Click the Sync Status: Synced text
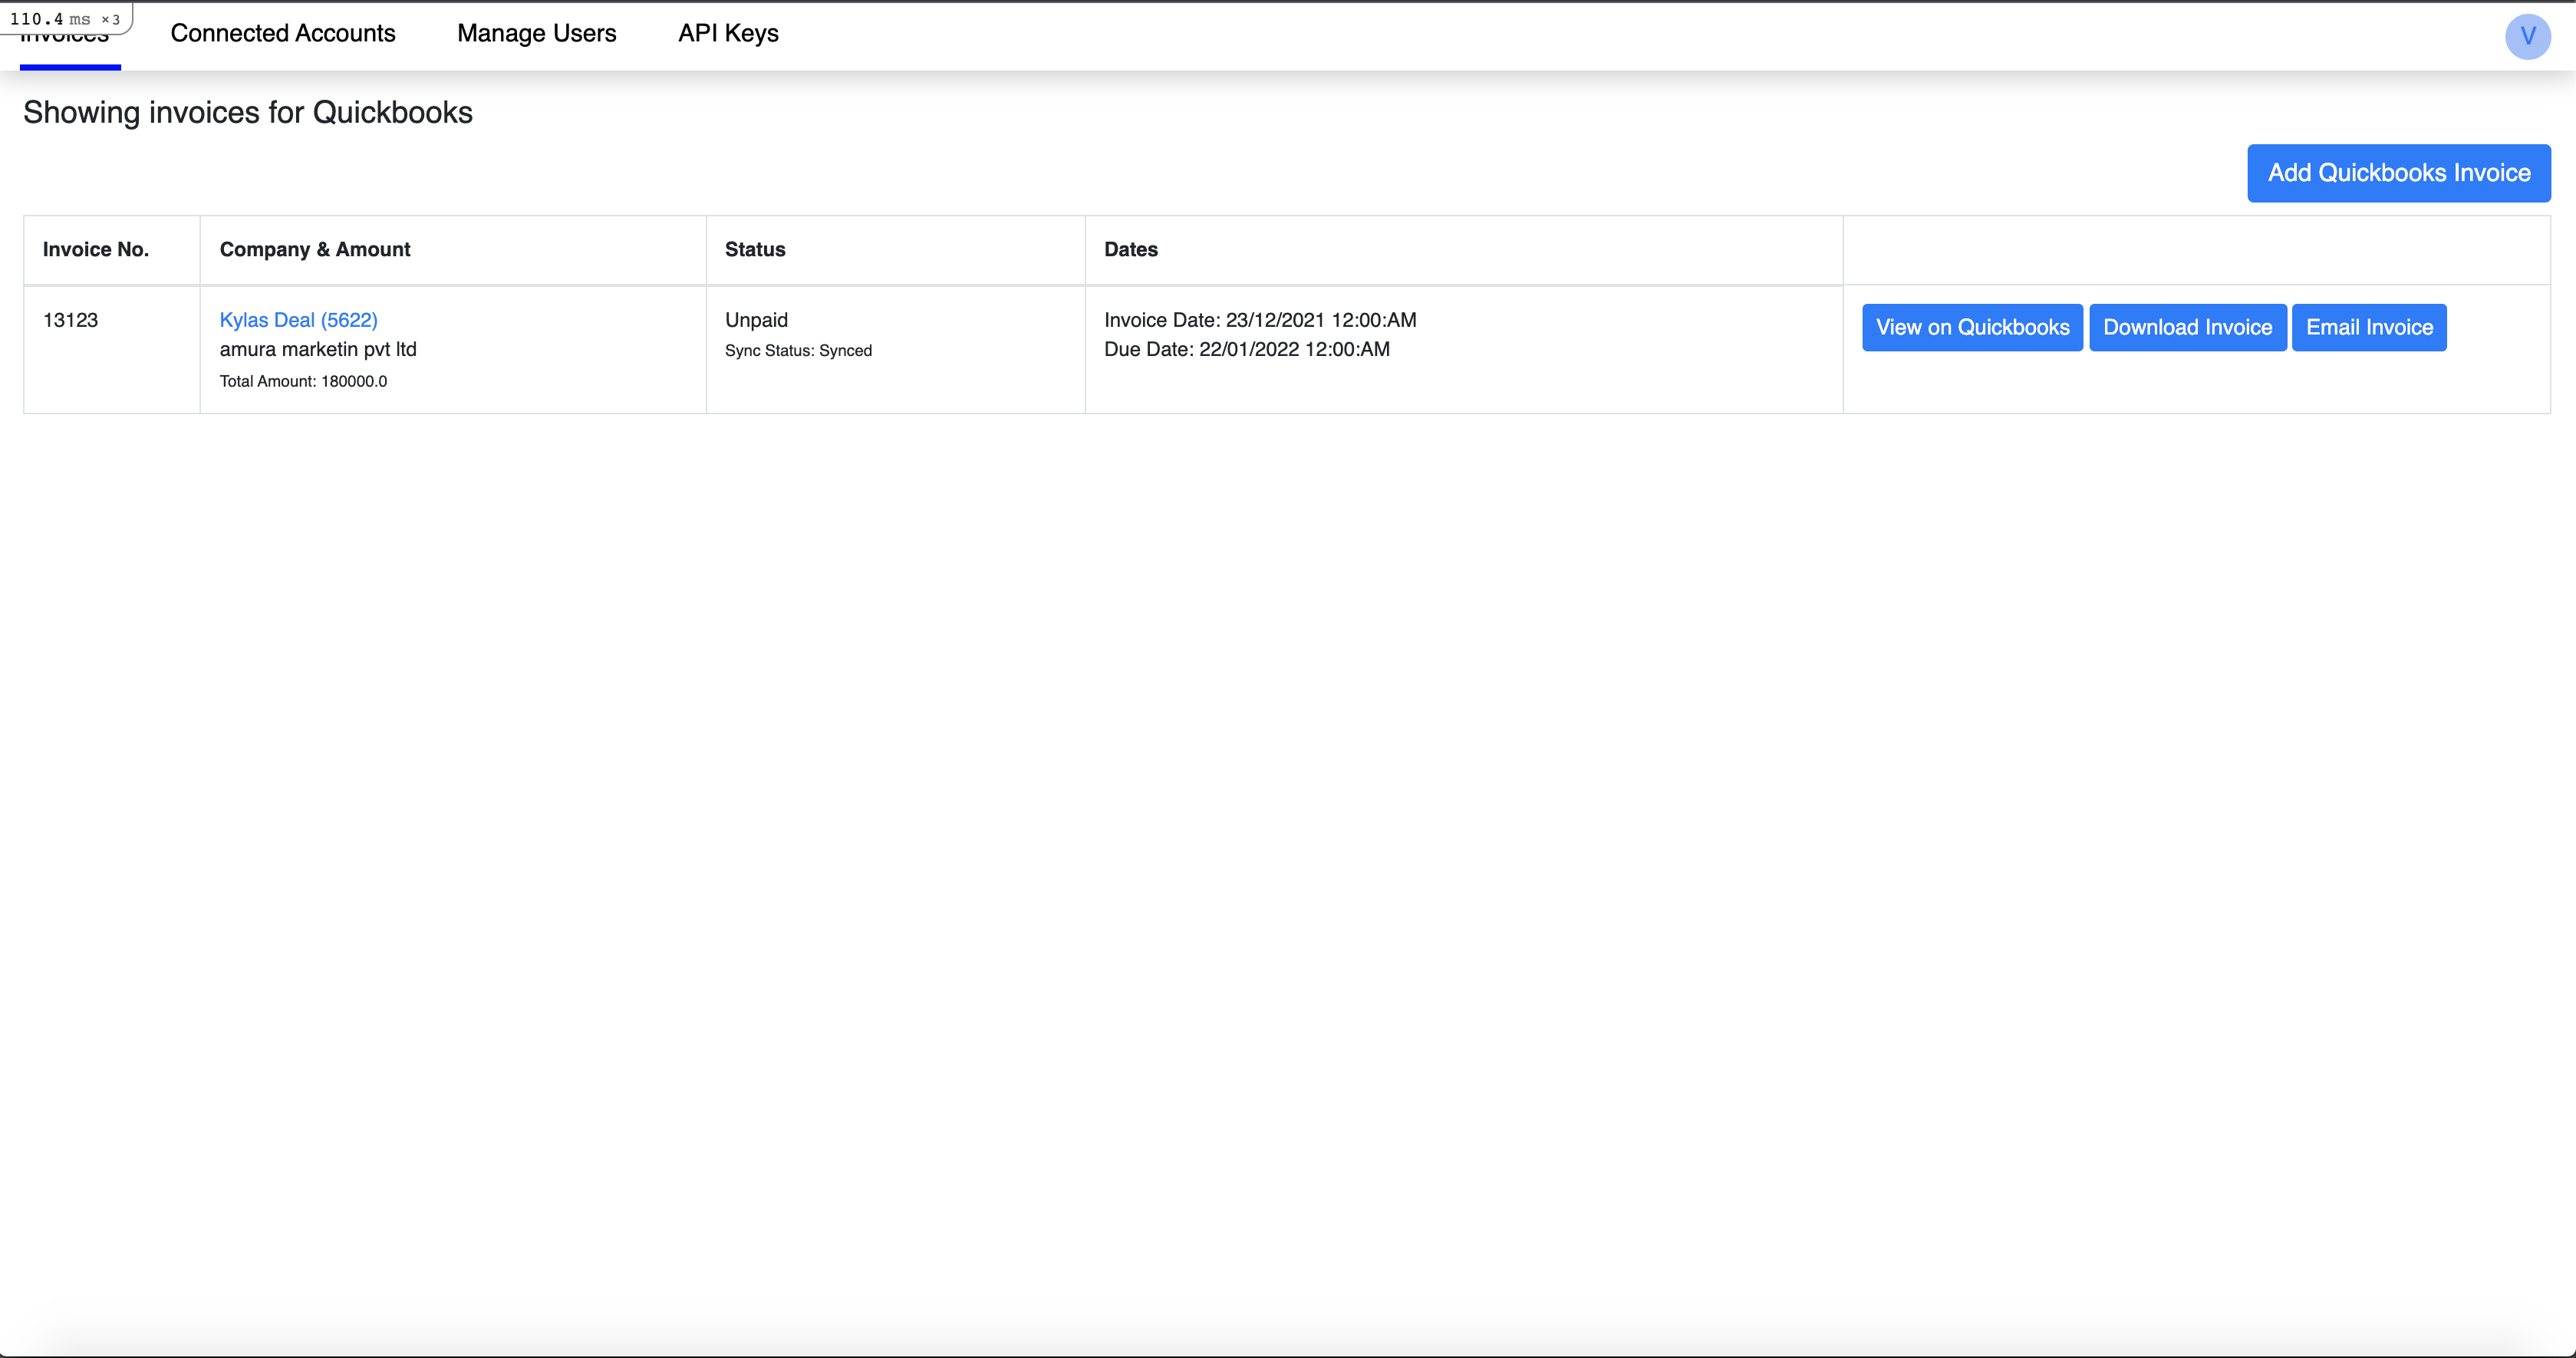Screen dimensions: 2576x1358 pyautogui.click(x=798, y=350)
